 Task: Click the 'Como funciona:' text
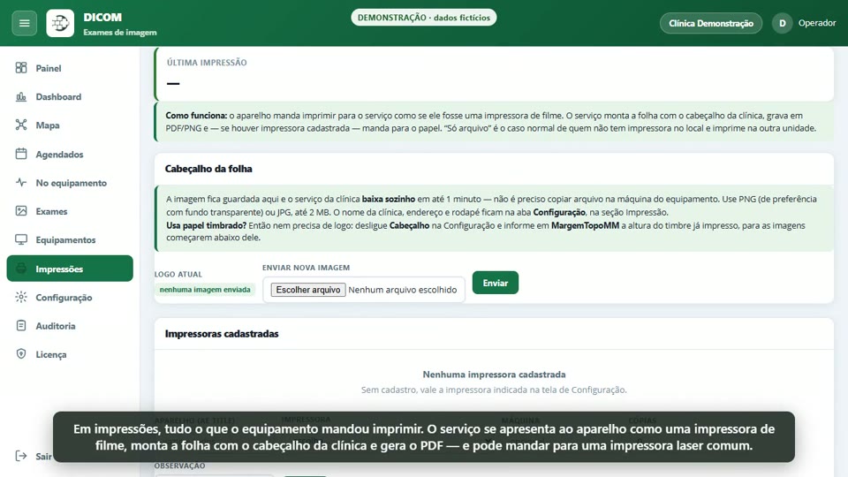196,115
